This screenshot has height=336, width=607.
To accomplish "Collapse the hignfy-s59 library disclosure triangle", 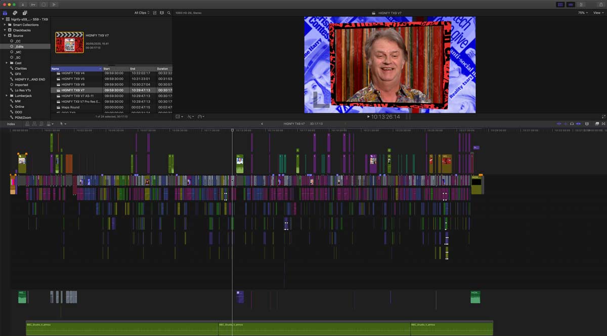I will 3,19.
